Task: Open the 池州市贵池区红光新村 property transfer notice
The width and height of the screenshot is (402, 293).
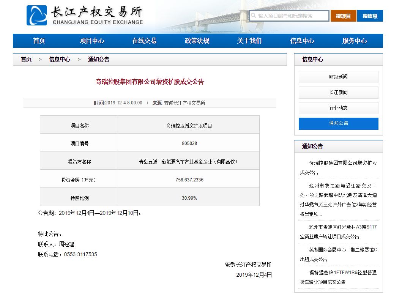Action: point(339,232)
